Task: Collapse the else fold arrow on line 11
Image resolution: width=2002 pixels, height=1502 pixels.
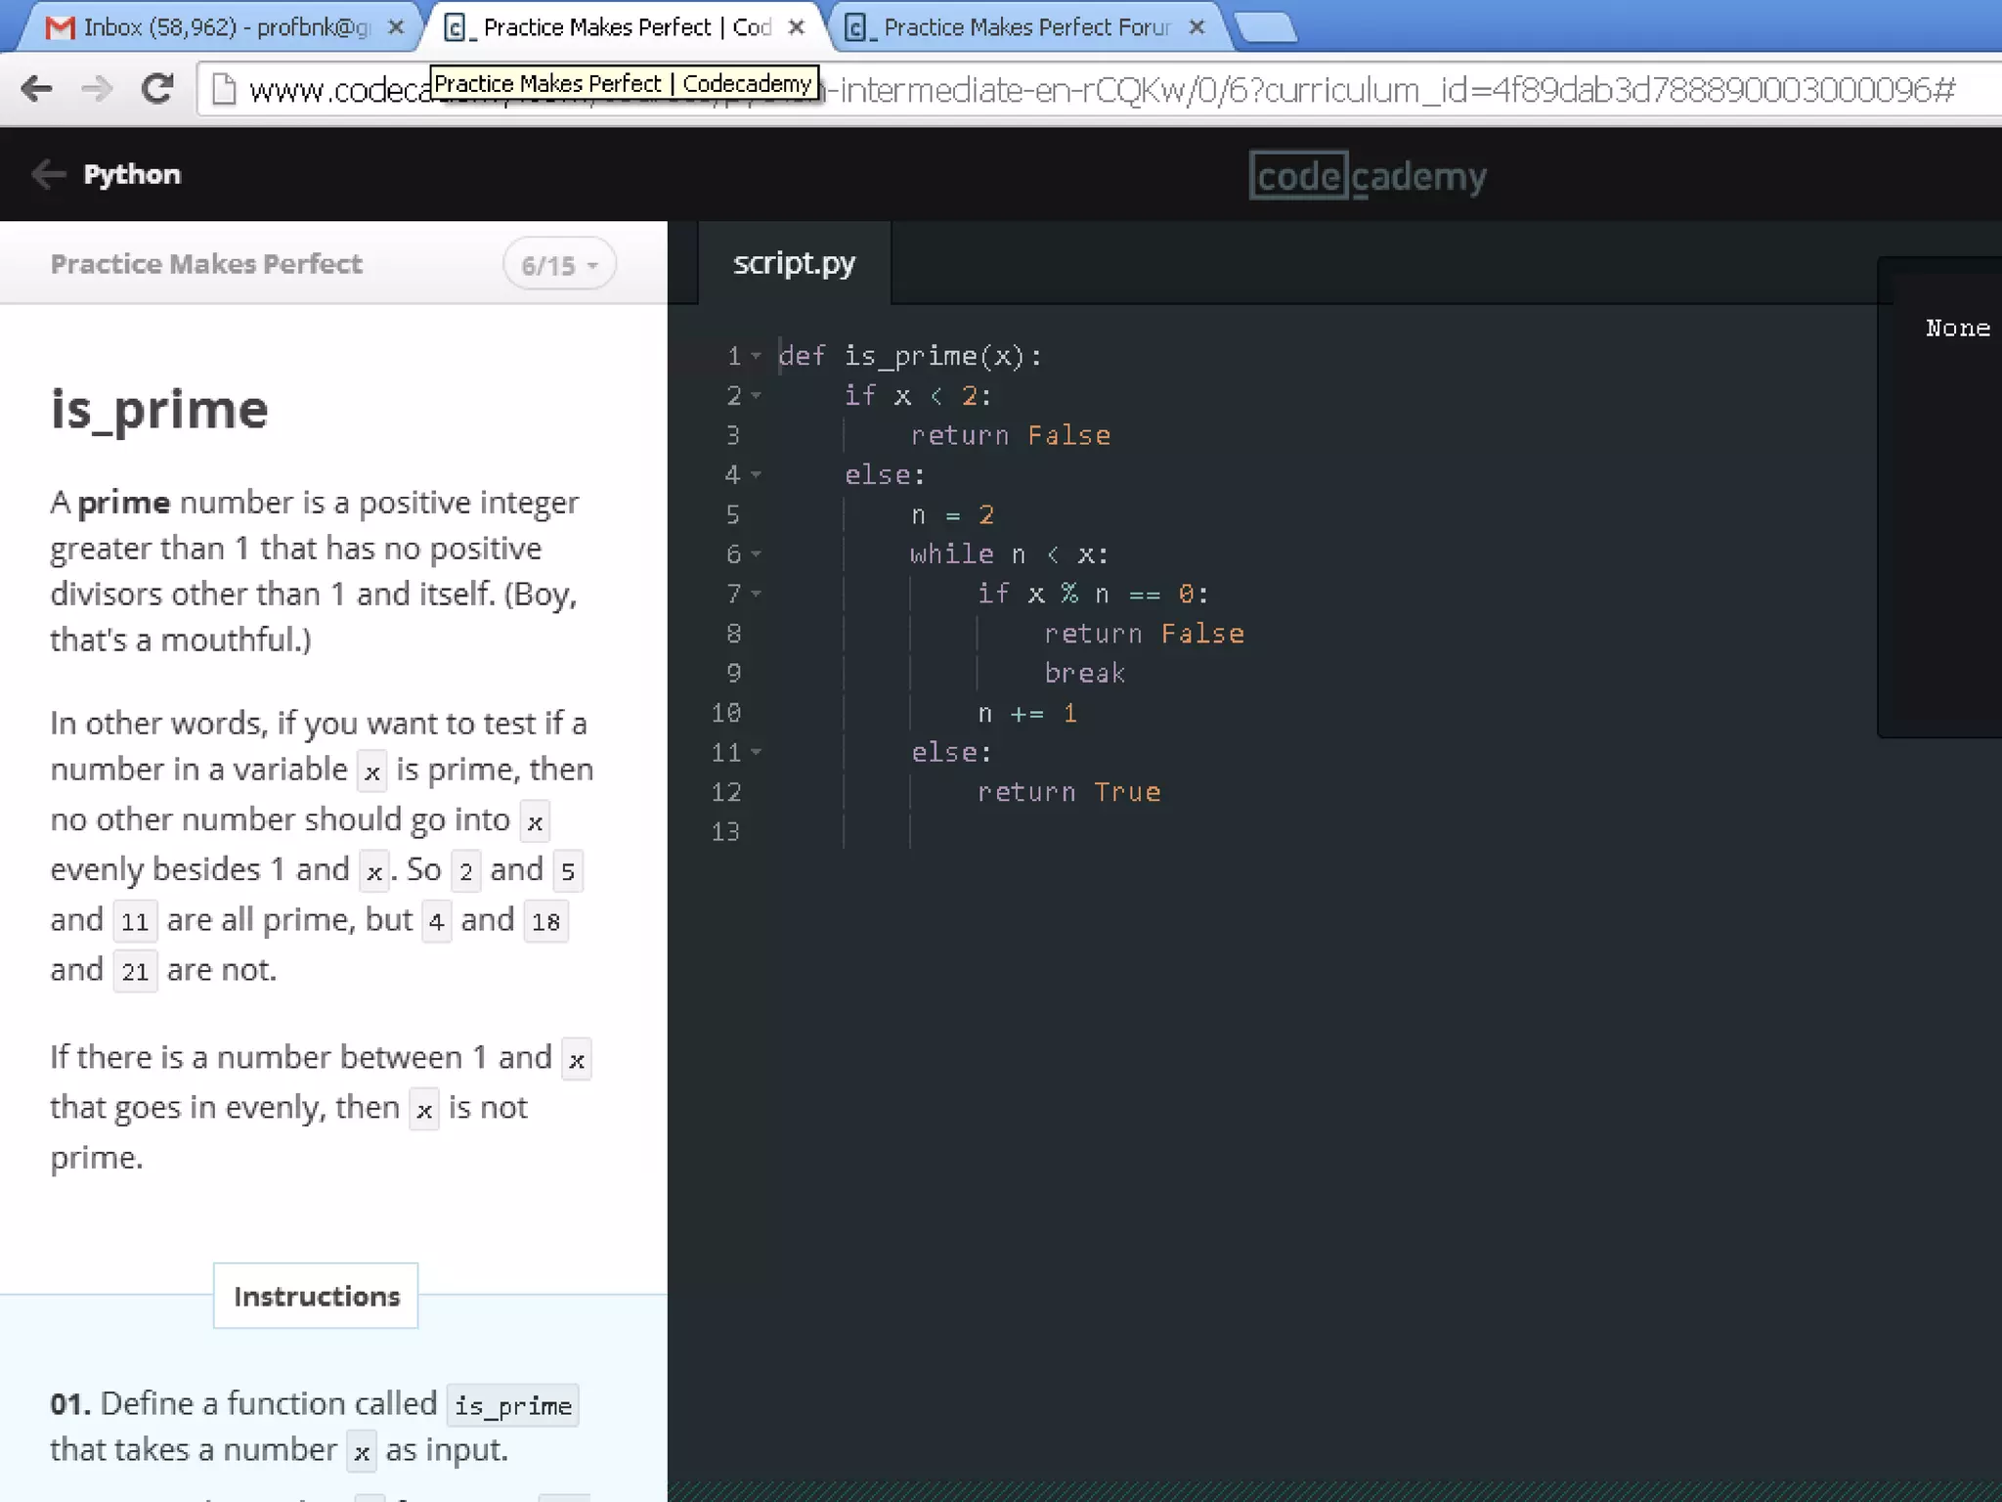Action: pyautogui.click(x=756, y=753)
